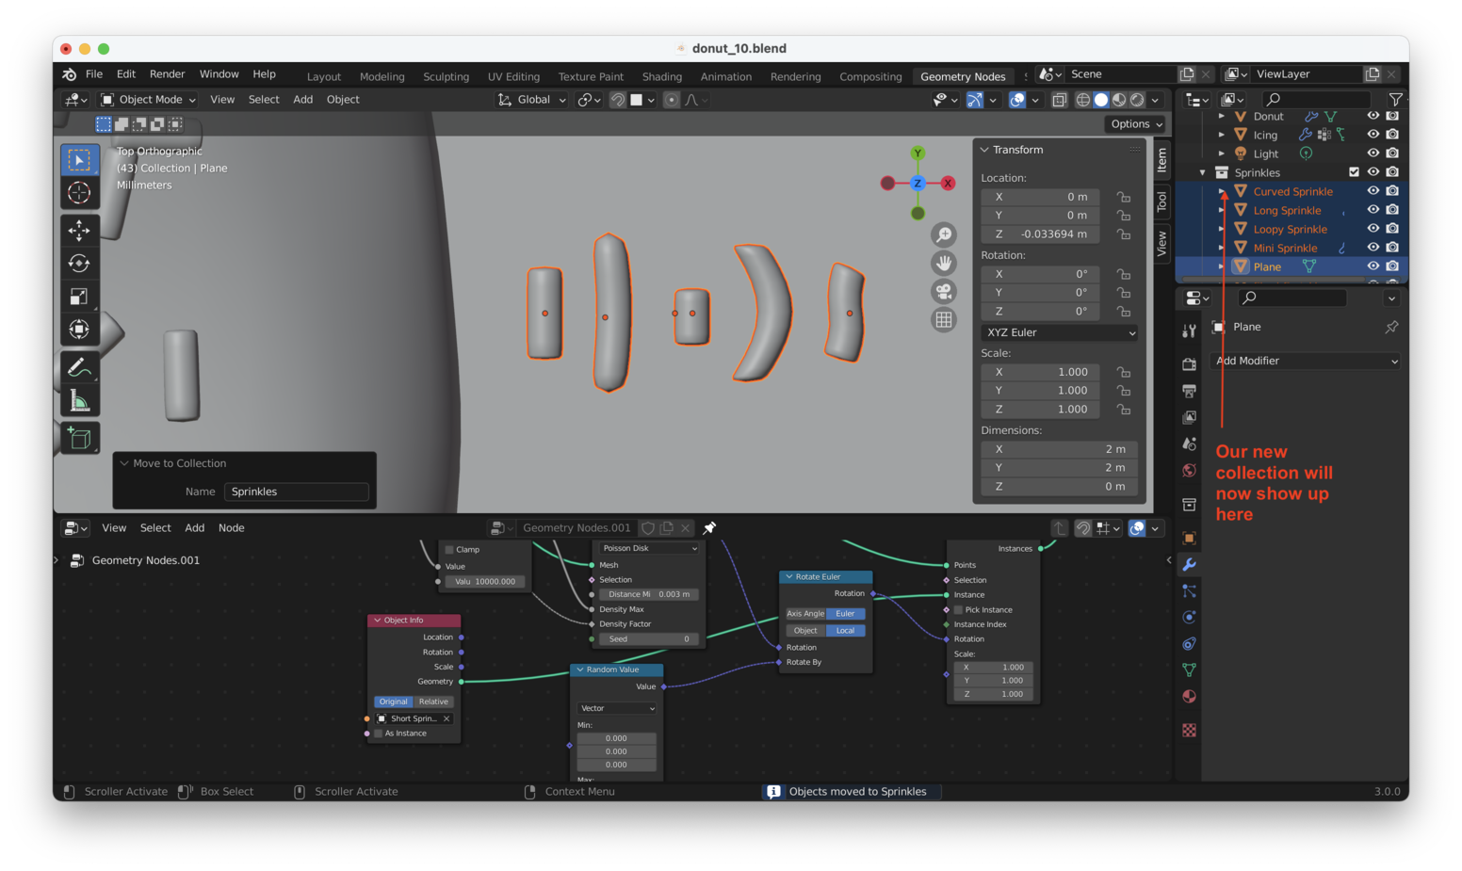Select the Measure tool
Image resolution: width=1462 pixels, height=871 pixels.
pyautogui.click(x=79, y=402)
